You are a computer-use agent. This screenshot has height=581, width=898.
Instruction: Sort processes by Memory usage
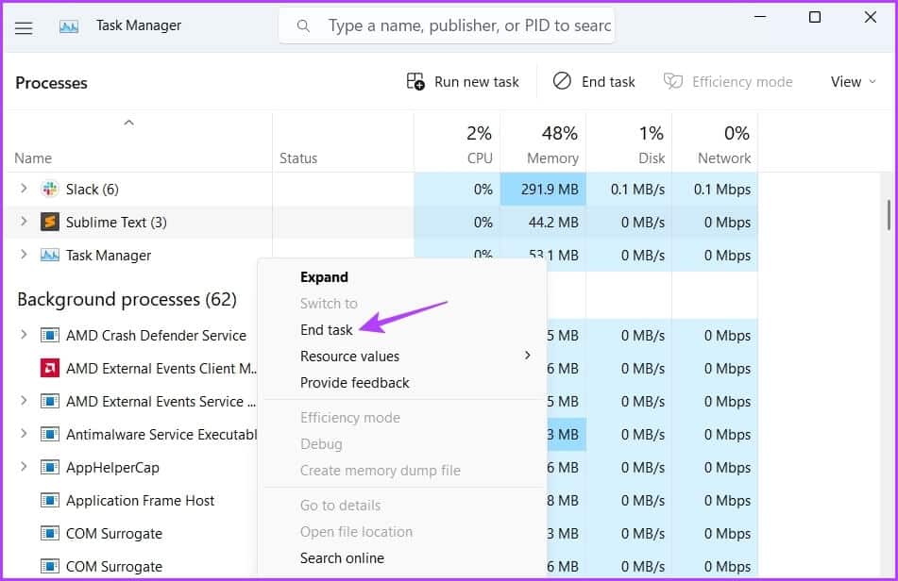(543, 144)
